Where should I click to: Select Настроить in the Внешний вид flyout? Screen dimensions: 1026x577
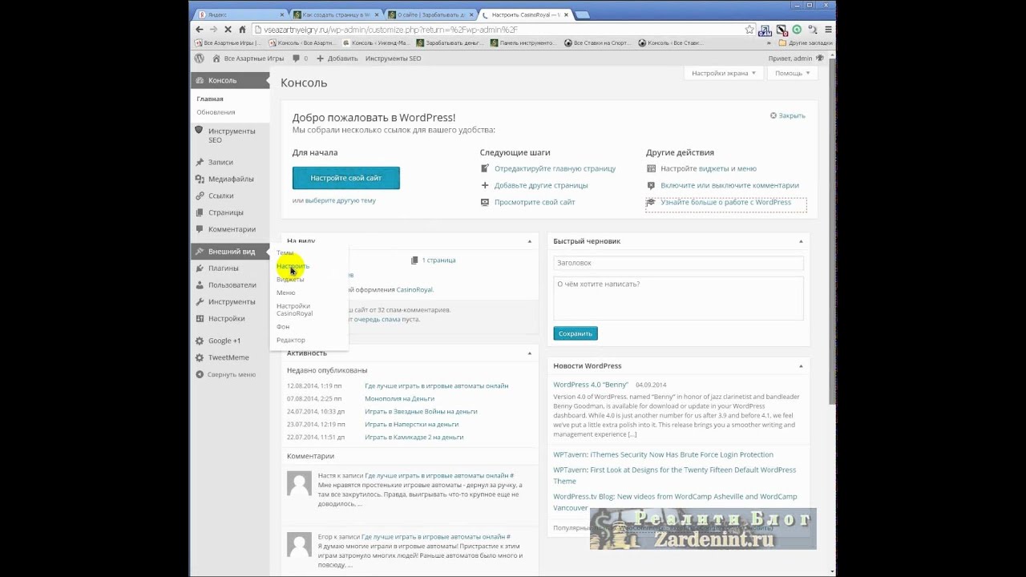click(x=293, y=266)
